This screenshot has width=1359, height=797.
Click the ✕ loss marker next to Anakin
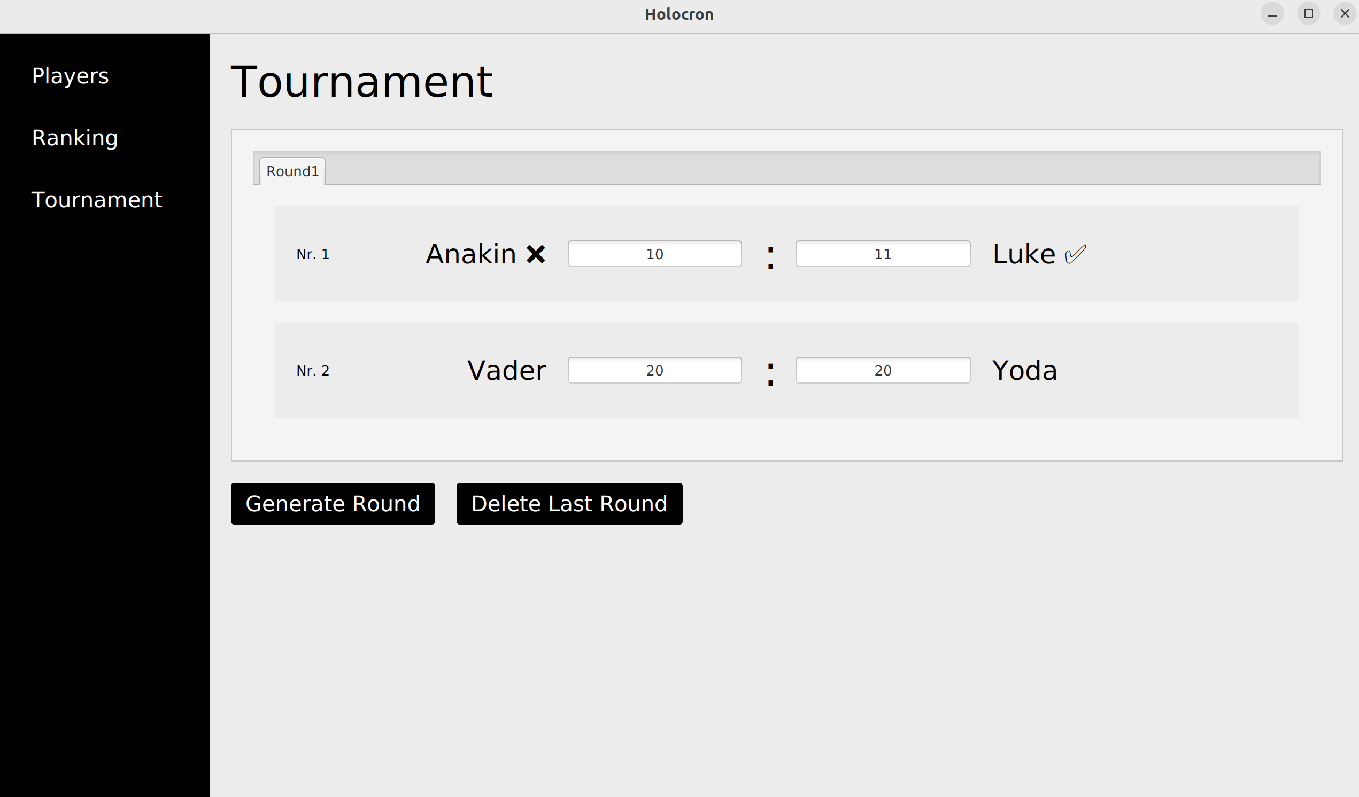(x=536, y=253)
